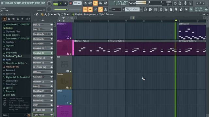Add new pattern with plus button
Screen dimensions: 209x117
(141, 9)
